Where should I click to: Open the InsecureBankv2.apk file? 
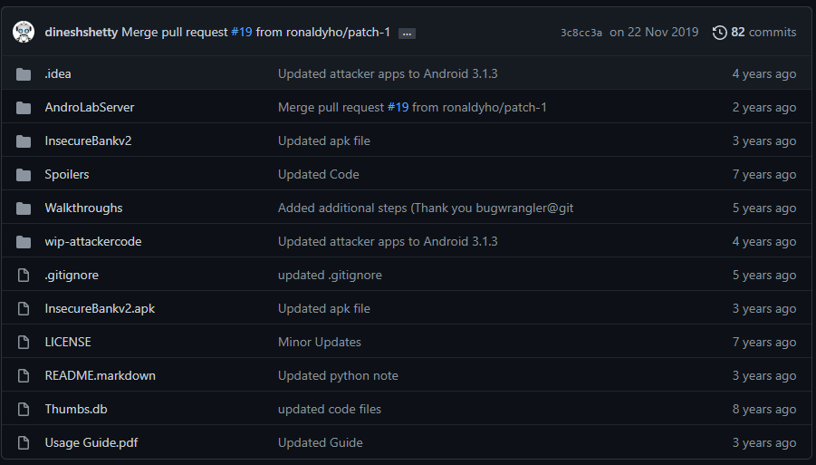(x=100, y=309)
